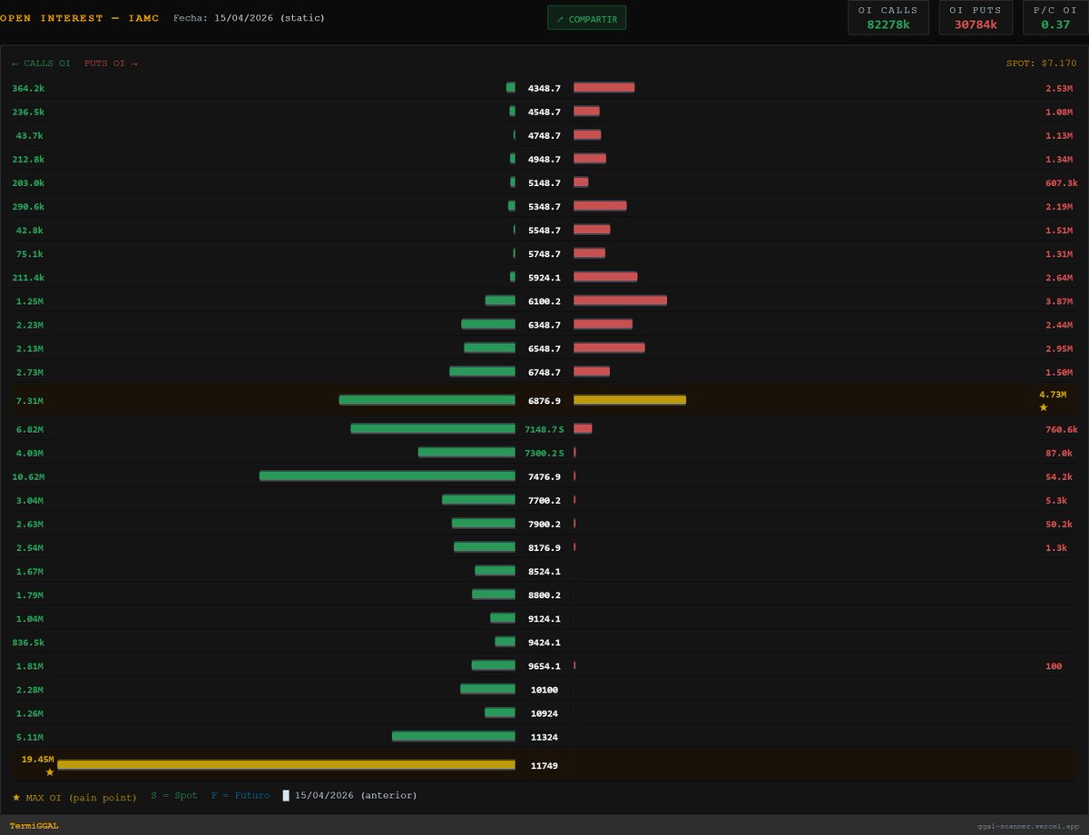Select strike price 7148.7 S

click(544, 428)
